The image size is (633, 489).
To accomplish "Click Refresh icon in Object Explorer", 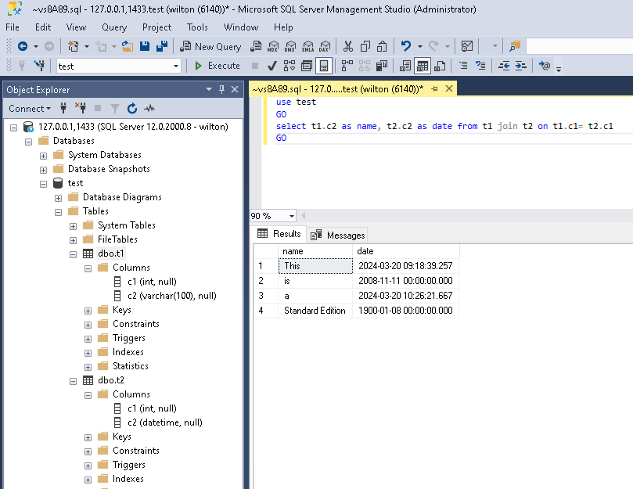I will [132, 108].
